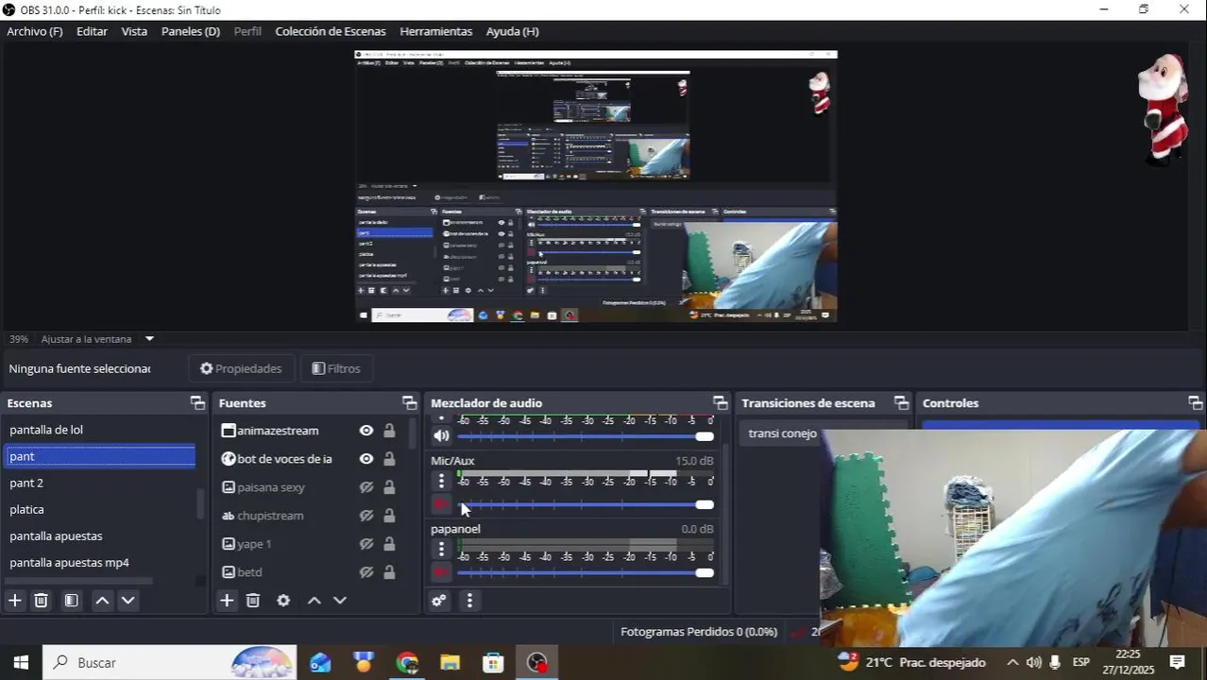
Task: Toggle lock on betd source
Action: [389, 572]
